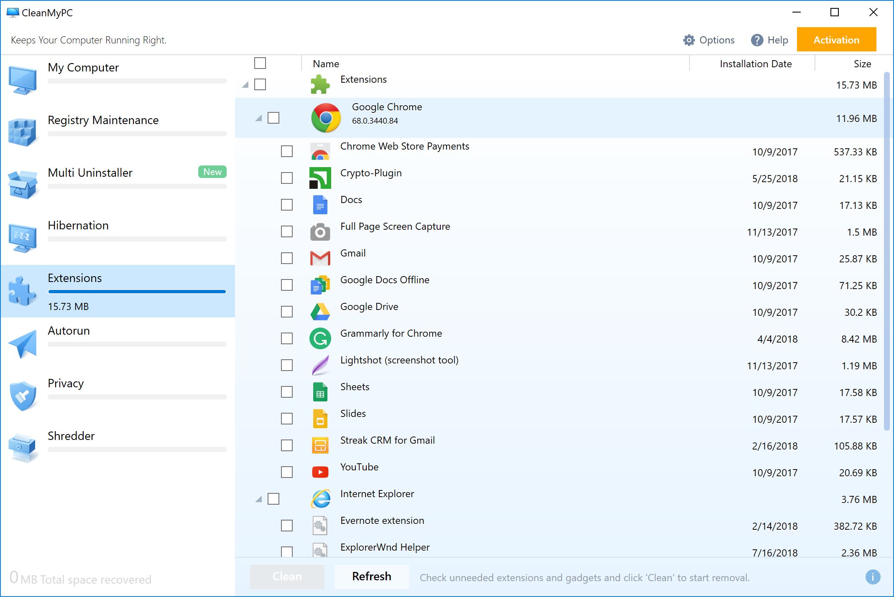Viewport: 894px width, 597px height.
Task: Check the Extensions group checkbox
Action: (x=260, y=84)
